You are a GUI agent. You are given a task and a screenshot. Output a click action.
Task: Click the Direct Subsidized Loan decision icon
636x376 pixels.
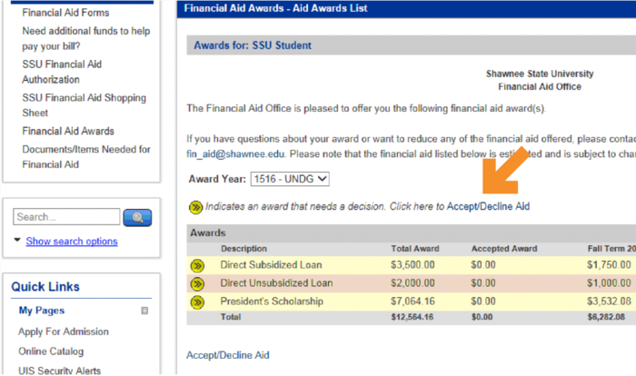coord(196,265)
